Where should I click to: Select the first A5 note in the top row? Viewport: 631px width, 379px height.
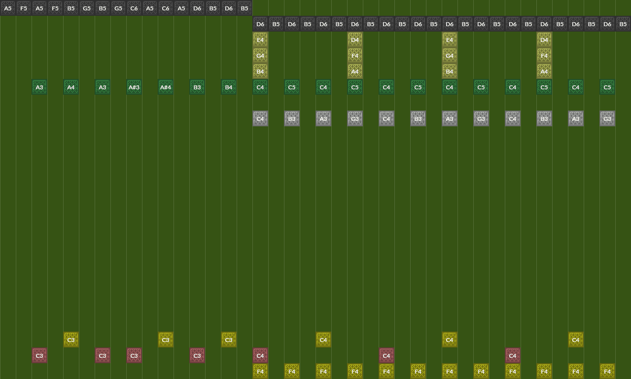pos(8,8)
